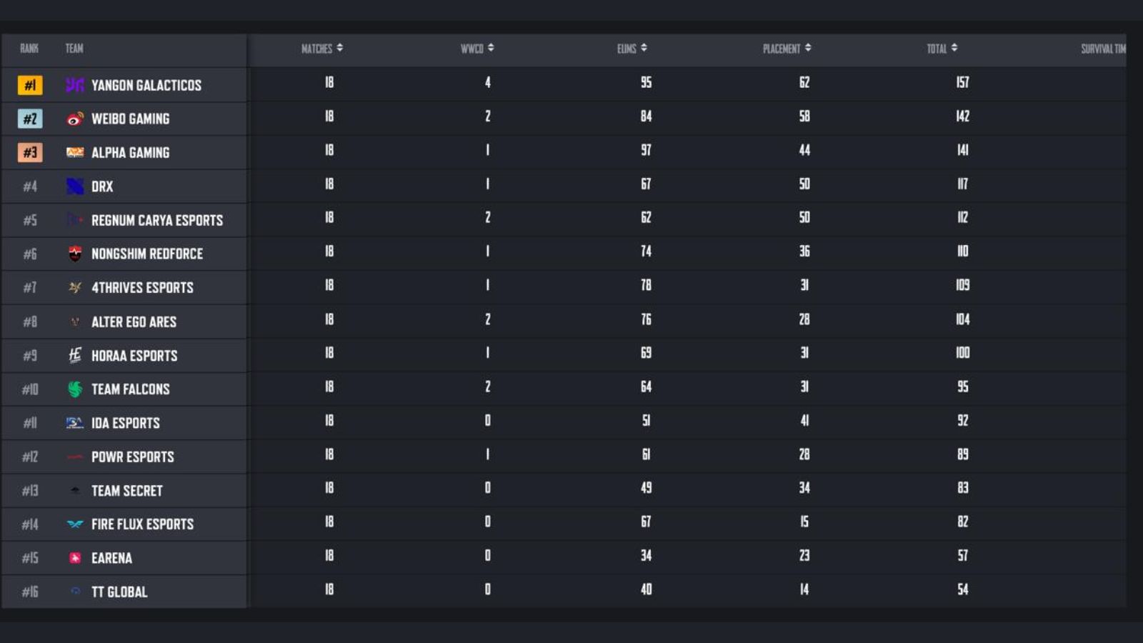
Task: Click the Horaa Esports team logo
Action: pos(75,355)
